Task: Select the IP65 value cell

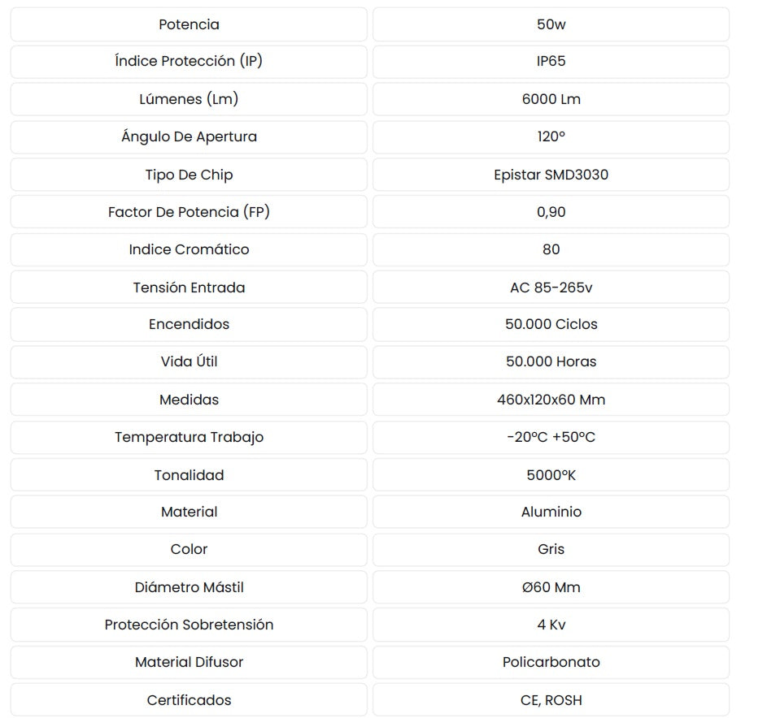Action: pyautogui.click(x=551, y=62)
